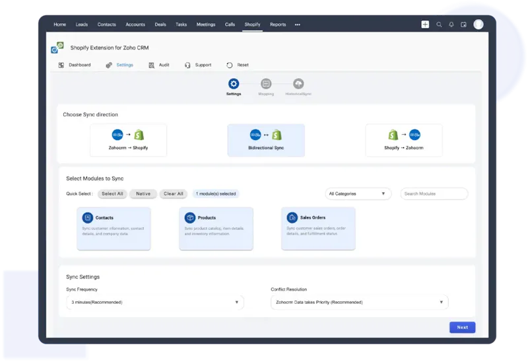Toggle the Sales Orders module card
The image size is (528, 362).
(x=318, y=229)
